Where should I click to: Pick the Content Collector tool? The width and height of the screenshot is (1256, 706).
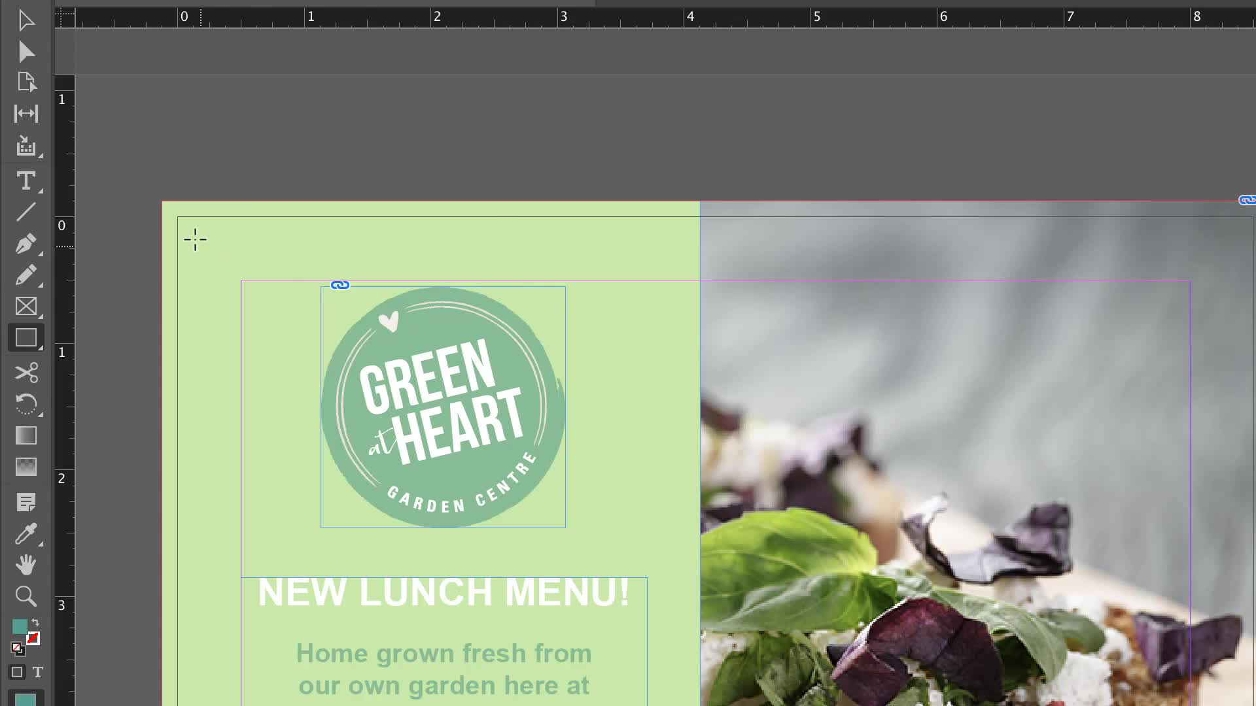point(26,146)
